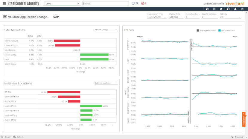The width and height of the screenshot is (248, 139).
Task: Open the documents copy icon in toolbar
Action: (228, 9)
